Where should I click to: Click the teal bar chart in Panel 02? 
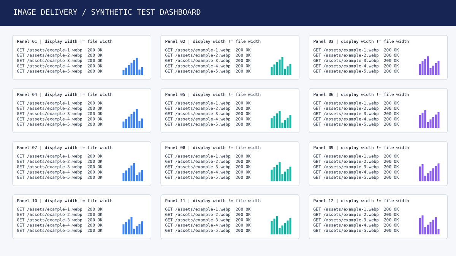[281, 66]
